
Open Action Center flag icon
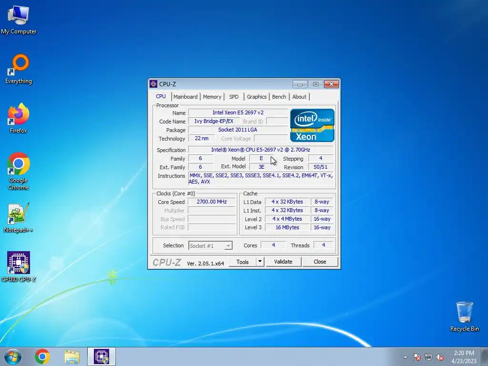coord(417,357)
